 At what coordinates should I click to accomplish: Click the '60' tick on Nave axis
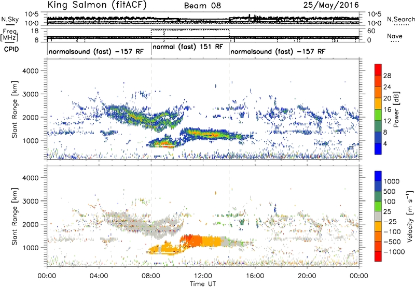tap(371, 31)
